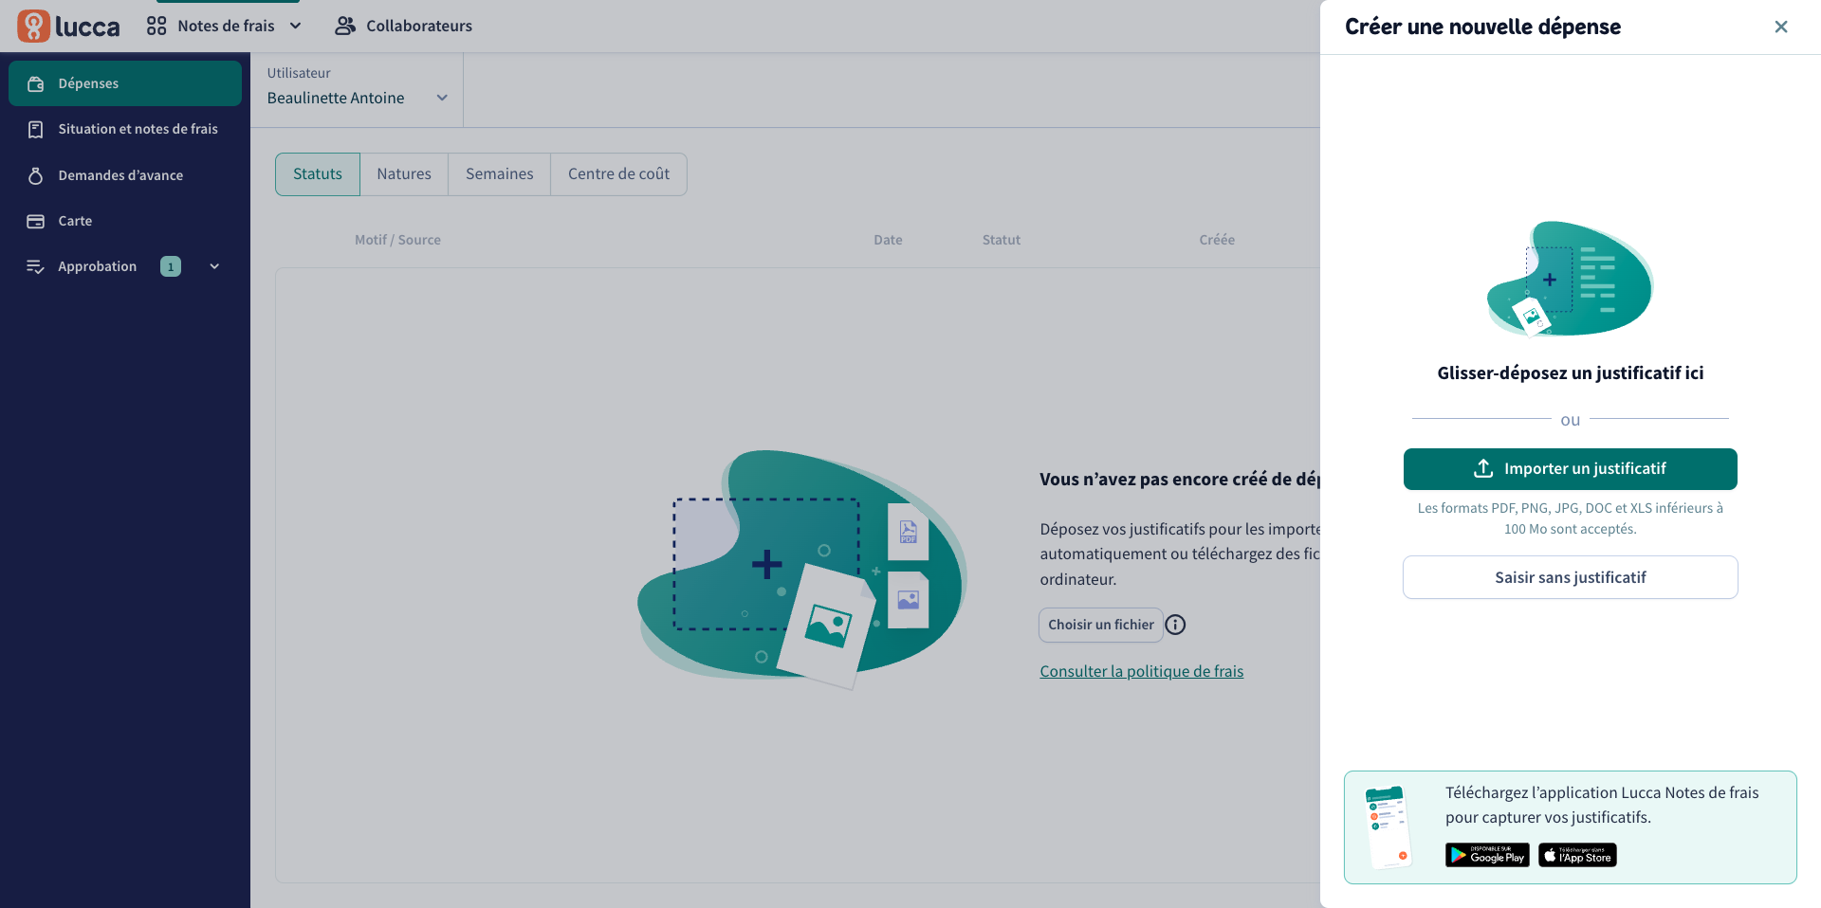Click the Carte credit card icon
1821x908 pixels.
(x=36, y=221)
